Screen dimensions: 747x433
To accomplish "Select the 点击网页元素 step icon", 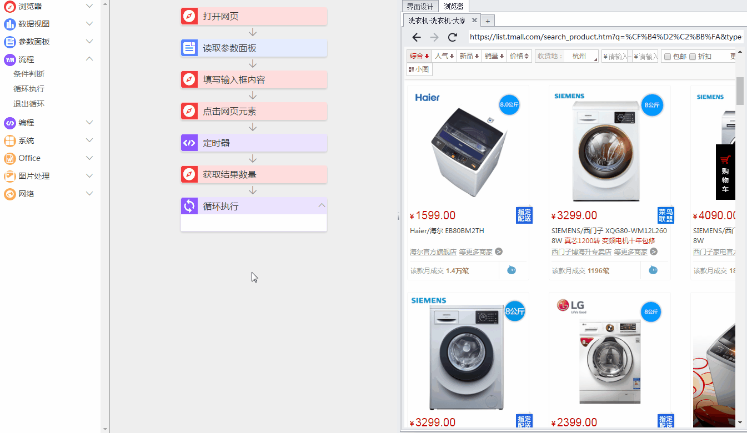I will pyautogui.click(x=189, y=111).
